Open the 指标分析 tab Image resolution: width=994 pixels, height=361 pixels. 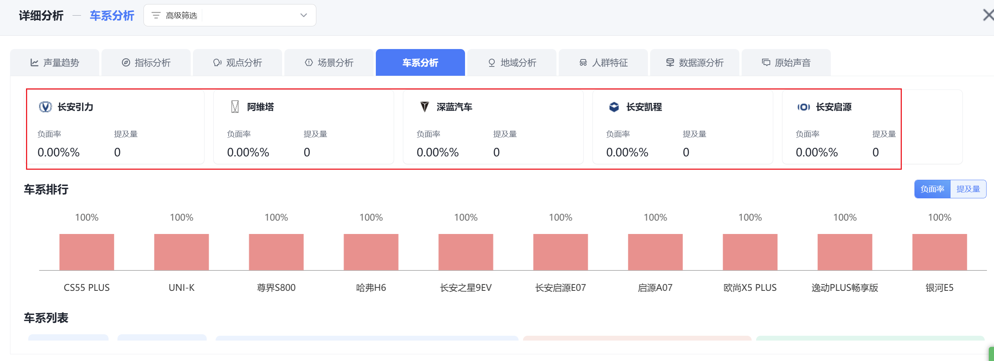(x=146, y=62)
